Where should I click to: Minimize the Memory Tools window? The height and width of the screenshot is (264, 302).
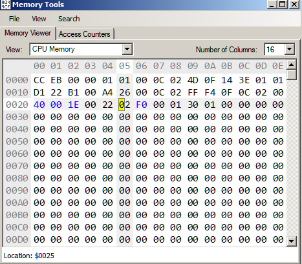[272, 5]
